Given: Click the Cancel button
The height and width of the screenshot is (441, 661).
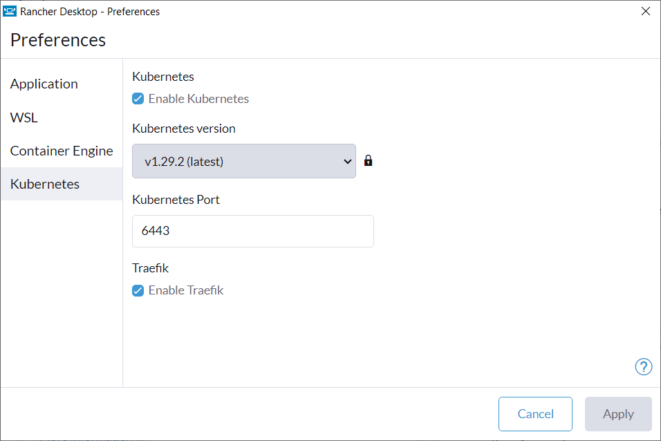Looking at the screenshot, I should tap(535, 414).
